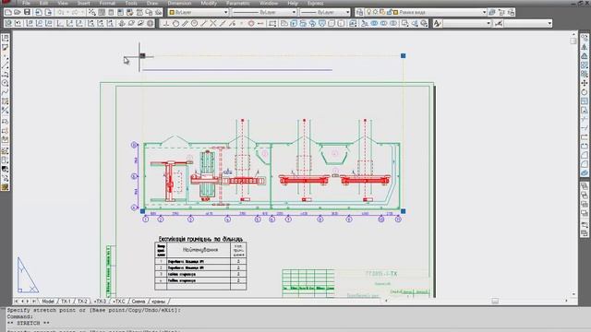Screen dimensions: 591x332
Task: Select the Rotate tool in Modify toolbar
Action: (585, 92)
